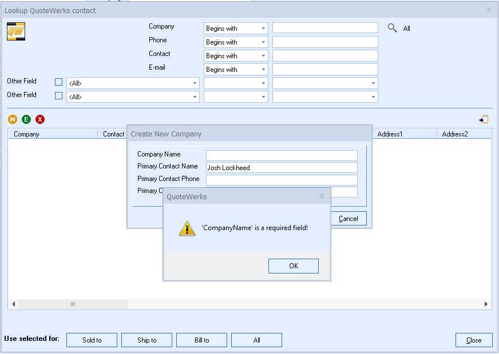Click the Primary Contact Name field
499x354 pixels.
coord(282,168)
